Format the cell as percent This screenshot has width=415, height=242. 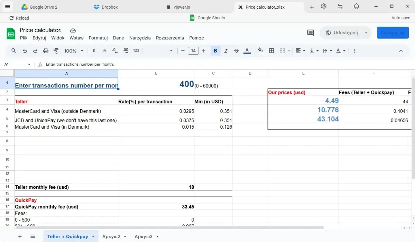pyautogui.click(x=104, y=51)
